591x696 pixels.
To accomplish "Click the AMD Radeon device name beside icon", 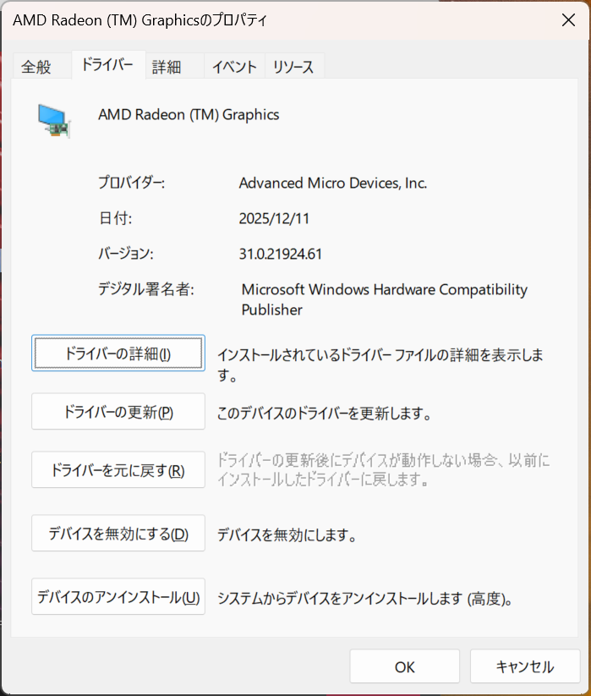I will [x=189, y=114].
